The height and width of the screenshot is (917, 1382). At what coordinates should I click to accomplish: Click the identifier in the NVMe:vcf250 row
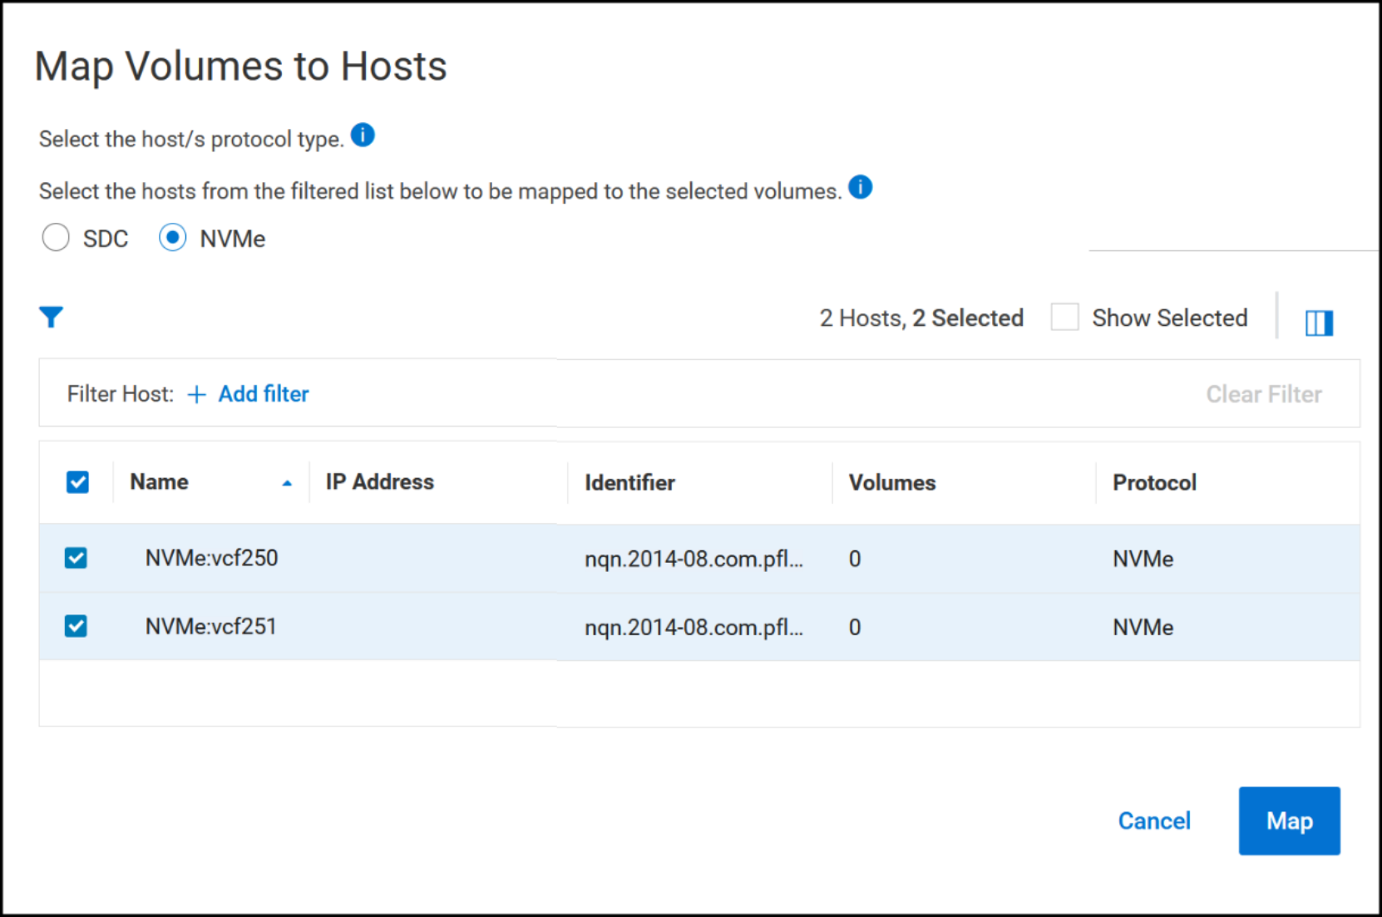click(x=693, y=559)
